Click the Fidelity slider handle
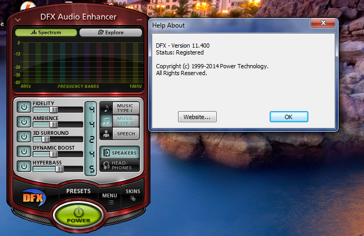The height and width of the screenshot is (236, 364). pos(54,110)
